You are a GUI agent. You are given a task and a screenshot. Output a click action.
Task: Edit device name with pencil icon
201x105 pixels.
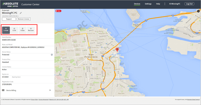pyautogui.click(x=21, y=13)
